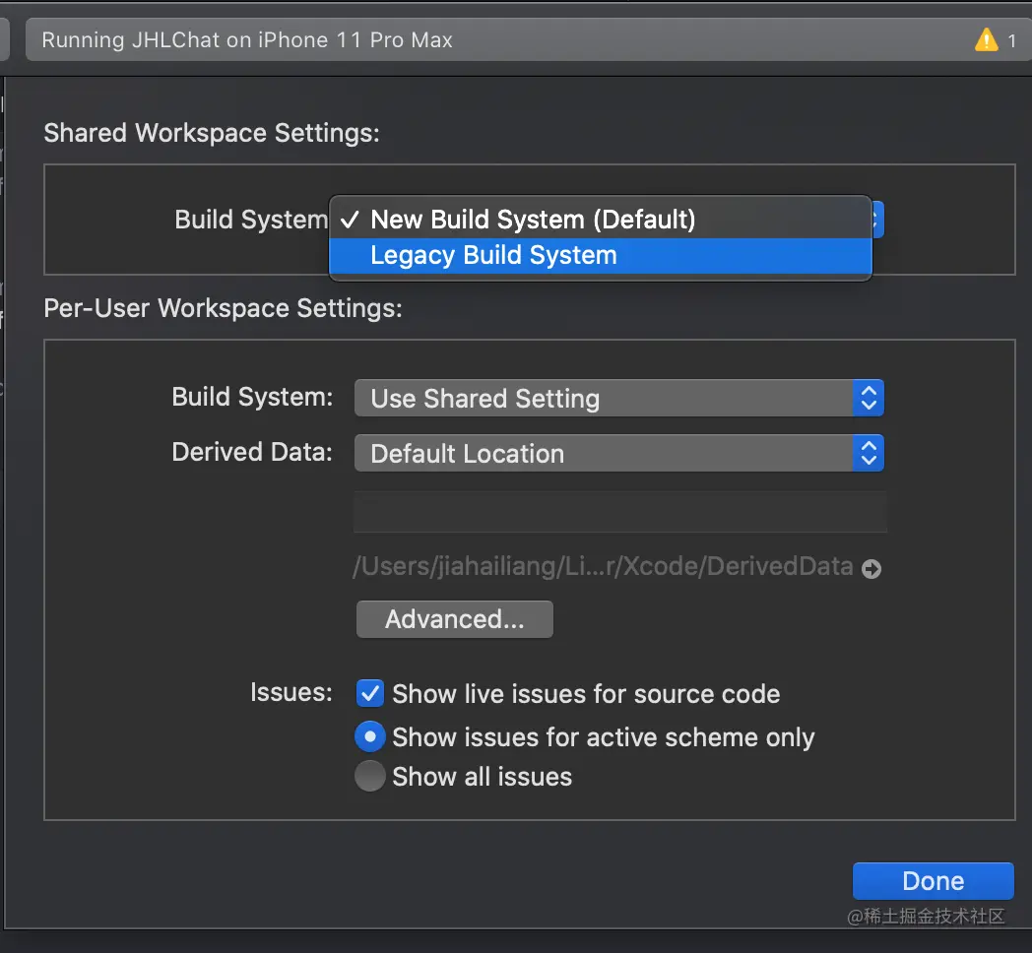
Task: Click the issue count next to the warning
Action: pyautogui.click(x=1011, y=40)
